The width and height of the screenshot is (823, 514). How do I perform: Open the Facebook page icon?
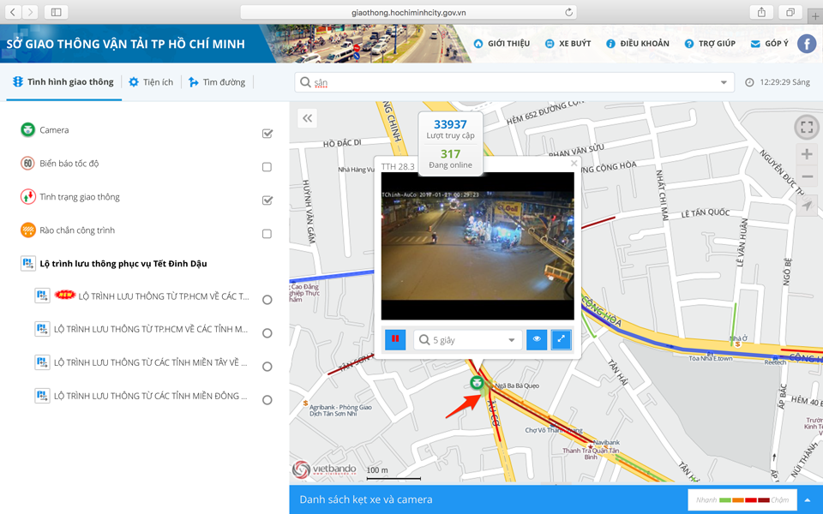pyautogui.click(x=807, y=44)
